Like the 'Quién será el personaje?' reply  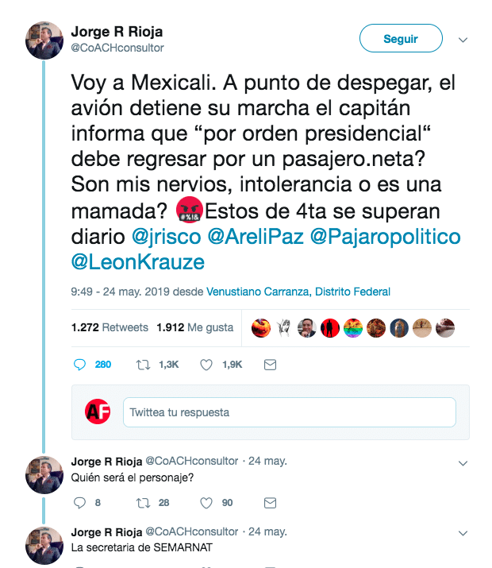206,503
